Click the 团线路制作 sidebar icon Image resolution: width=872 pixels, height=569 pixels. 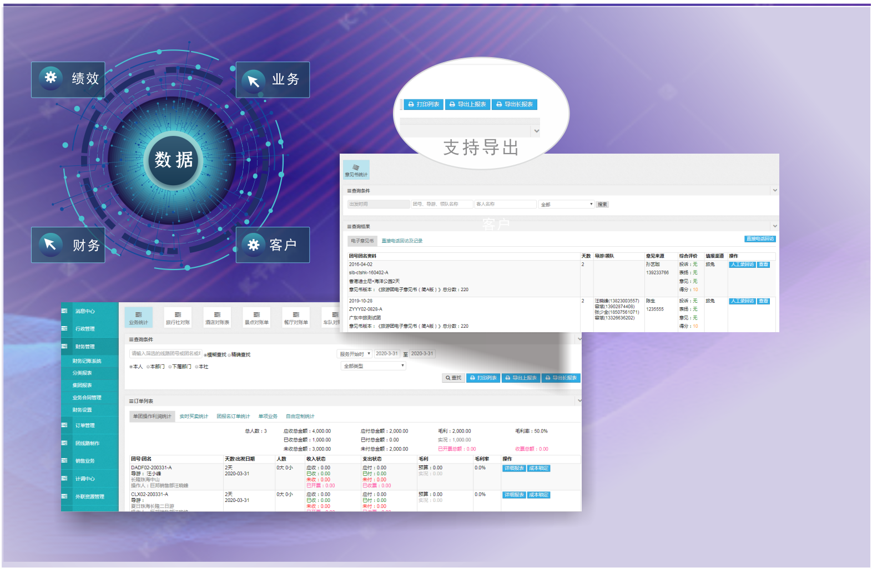click(64, 443)
